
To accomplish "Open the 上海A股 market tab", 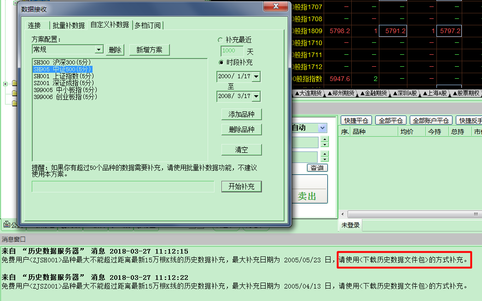I will tap(436, 93).
